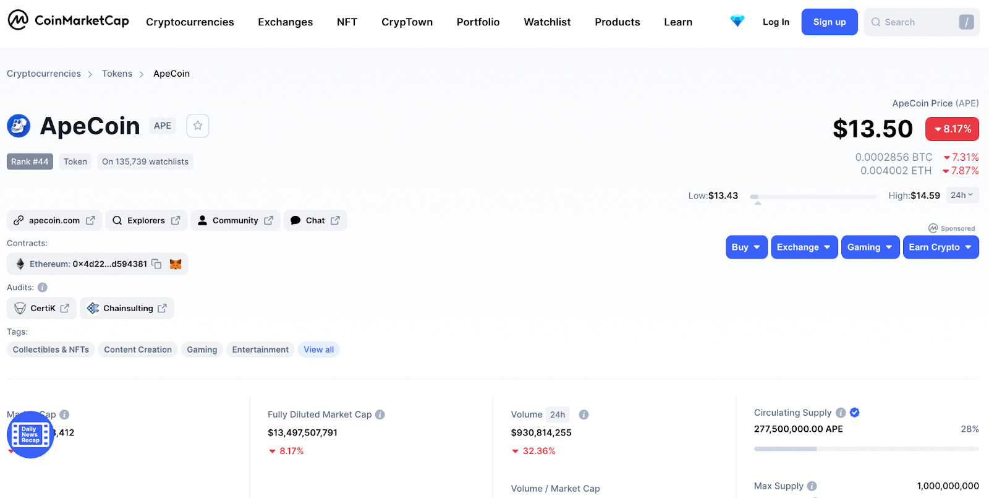Open the Daily News Recap widget
Image resolution: width=989 pixels, height=498 pixels.
tap(30, 434)
